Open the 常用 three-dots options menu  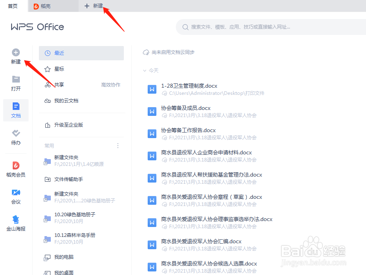pos(118,146)
